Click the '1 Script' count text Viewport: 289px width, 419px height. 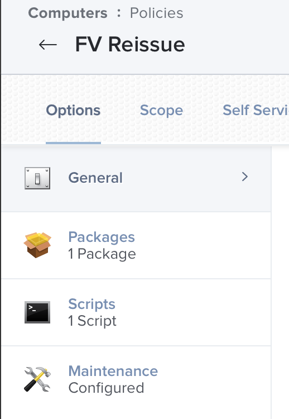[92, 321]
